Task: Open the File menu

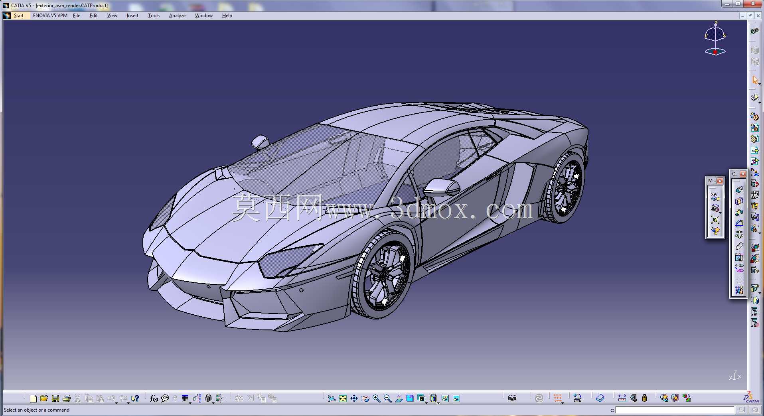Action: 77,16
